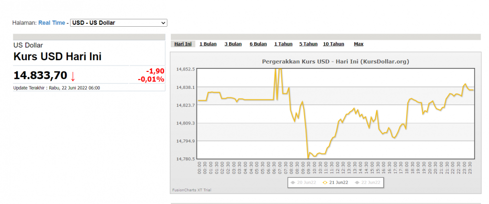The height and width of the screenshot is (204, 489).
Task: Switch to the 3 Bulan range
Action: tap(233, 44)
